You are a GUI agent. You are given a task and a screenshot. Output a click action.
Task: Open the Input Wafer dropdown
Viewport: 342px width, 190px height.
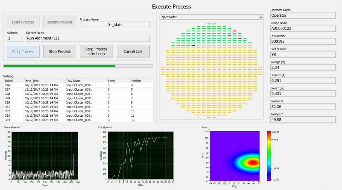tap(260, 17)
